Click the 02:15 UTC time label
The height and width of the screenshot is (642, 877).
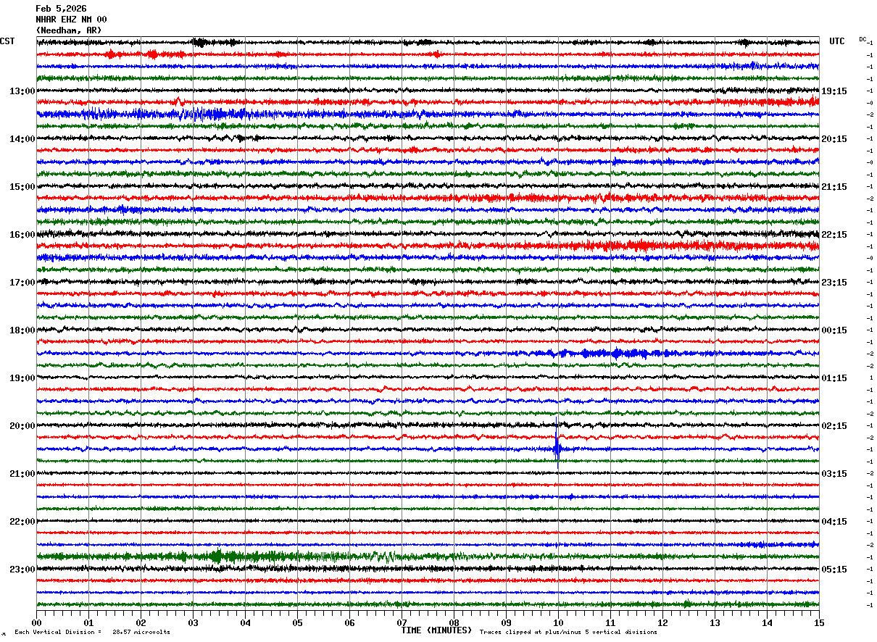point(834,426)
